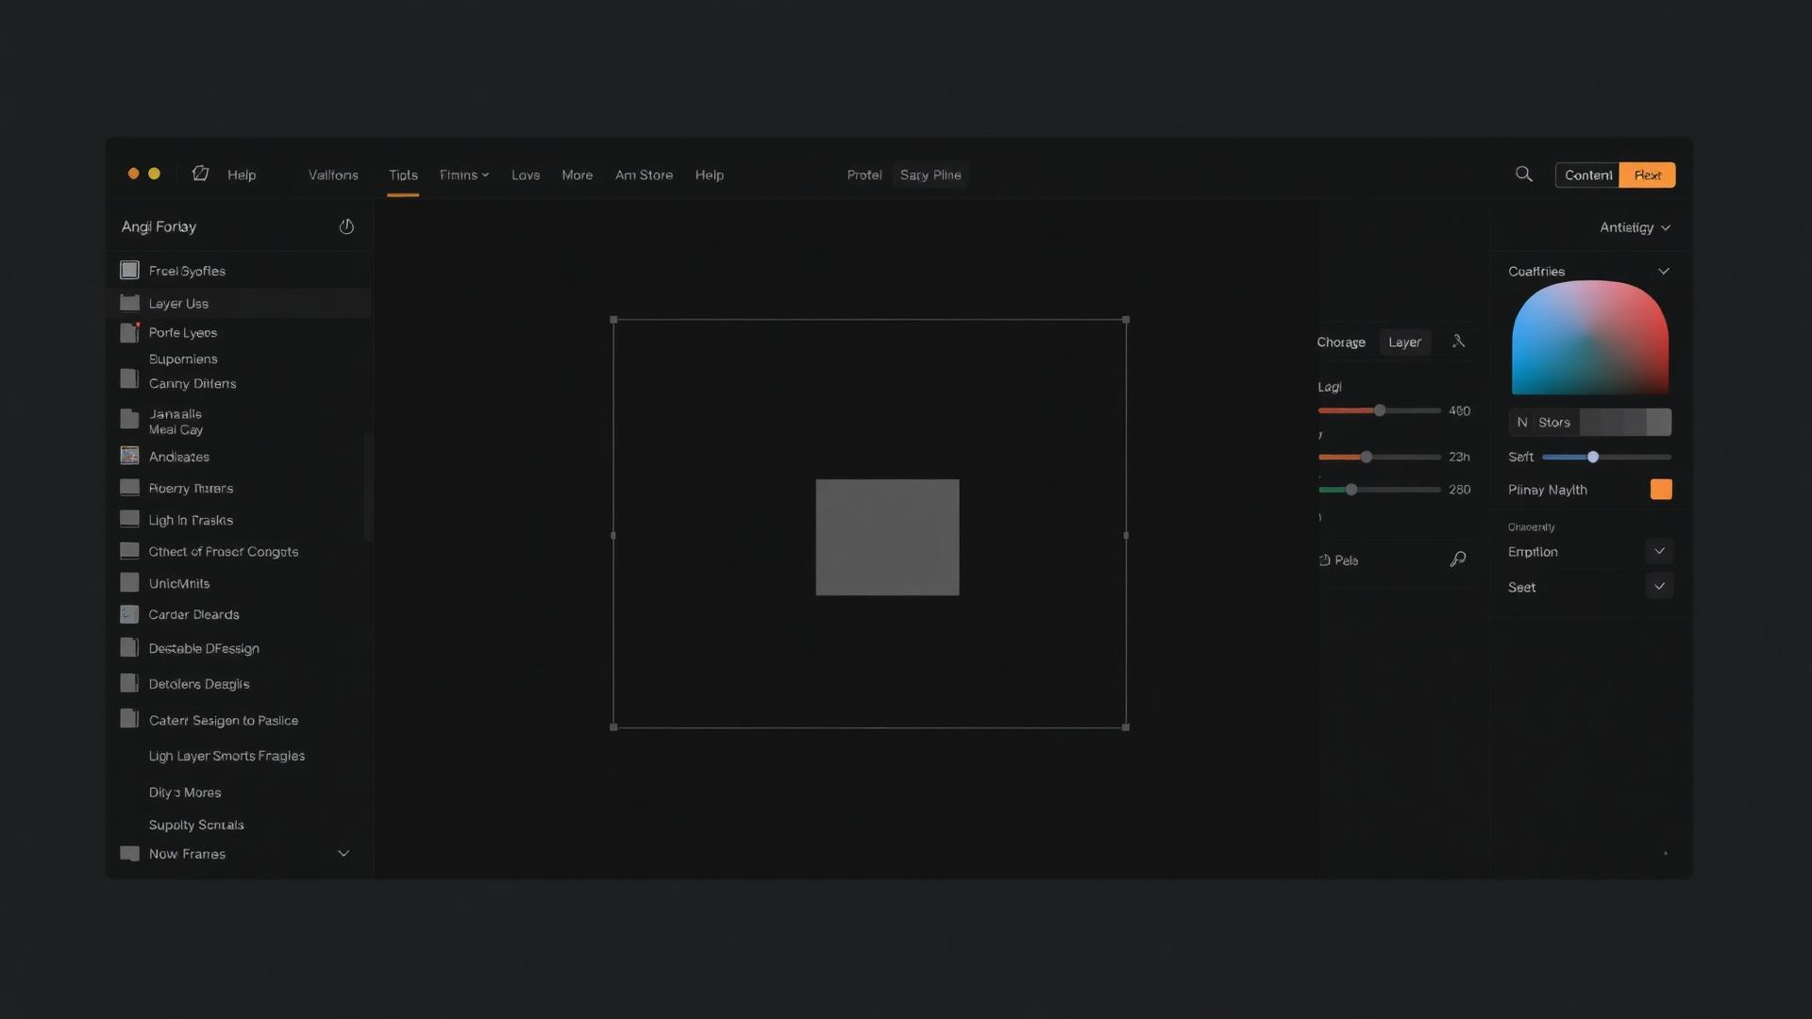
Task: Open the Lovs menu
Action: point(526,175)
